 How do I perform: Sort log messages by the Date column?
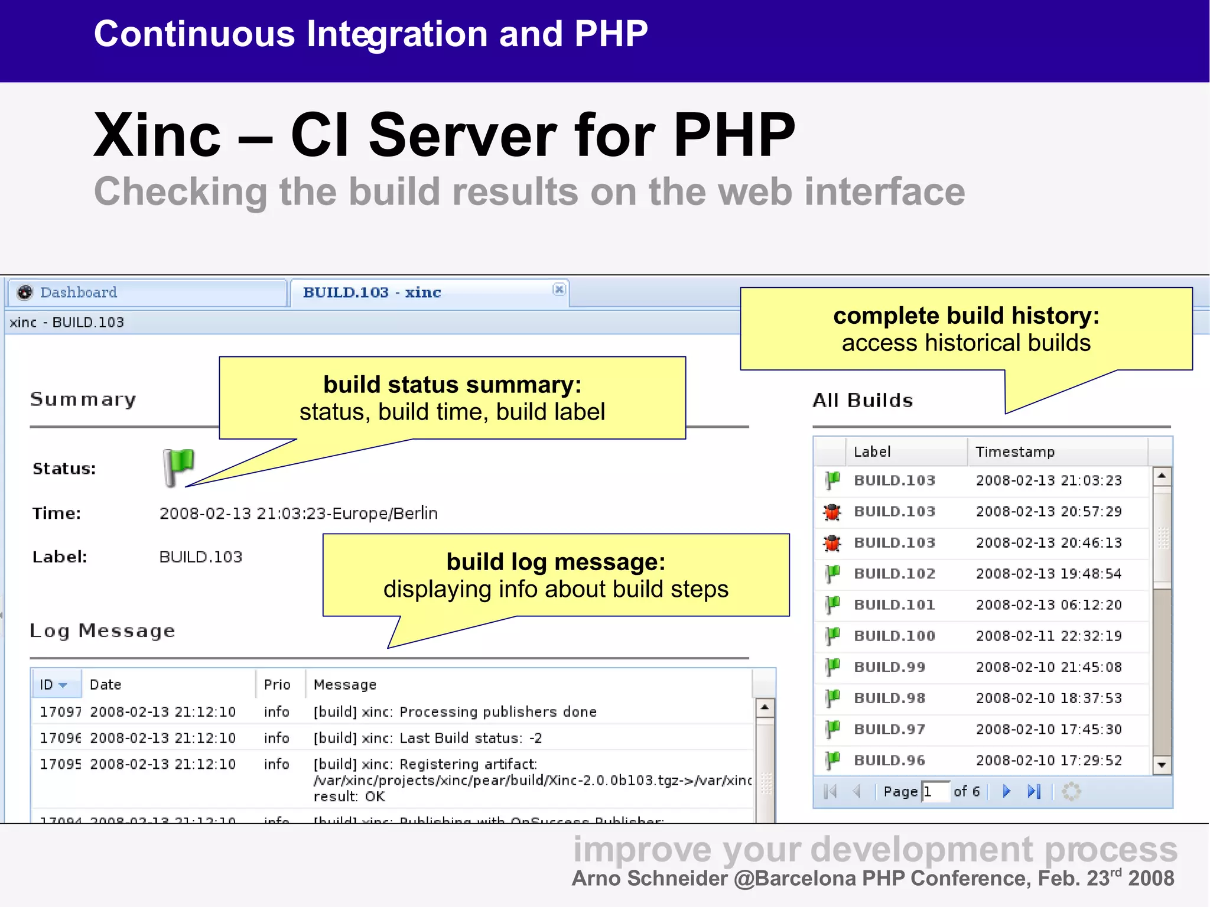pos(106,685)
